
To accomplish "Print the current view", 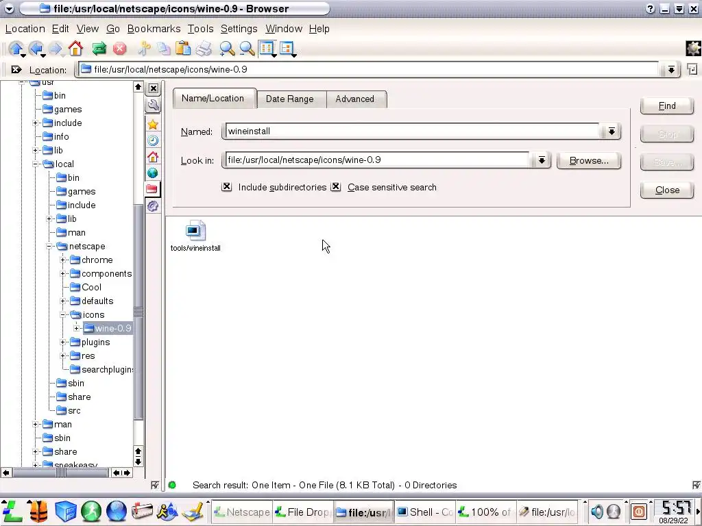I will pyautogui.click(x=204, y=49).
